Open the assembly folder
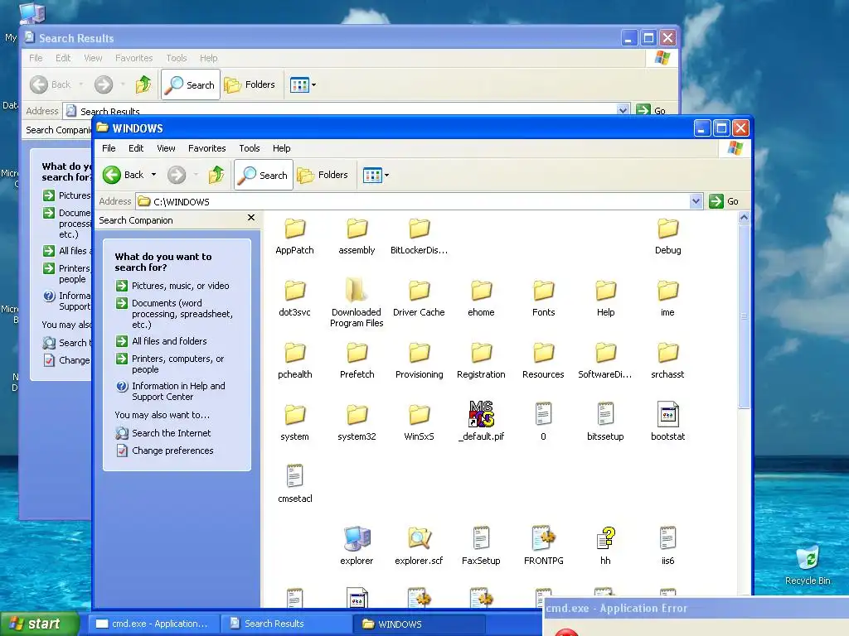Screen dimensions: 849x636 tap(357, 237)
